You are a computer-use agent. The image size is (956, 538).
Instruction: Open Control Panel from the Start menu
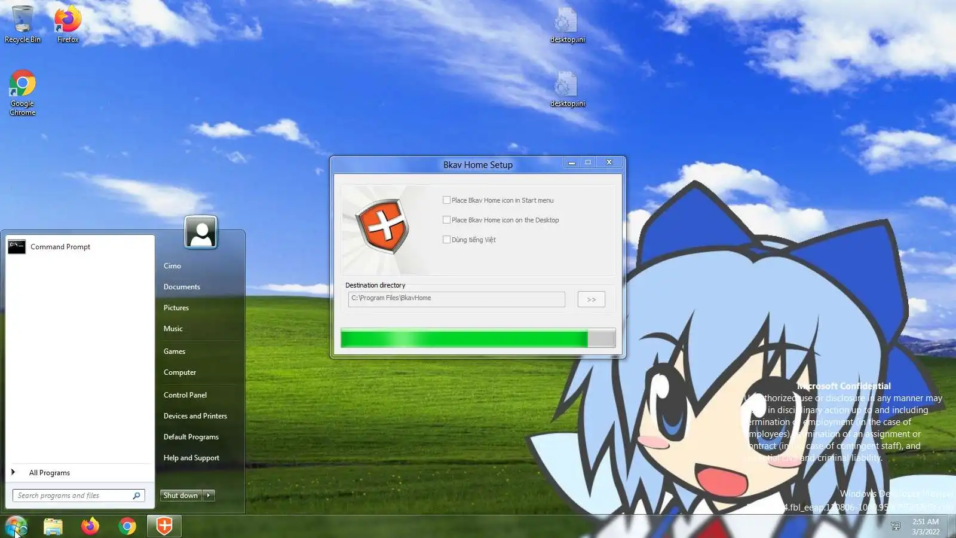pos(185,395)
